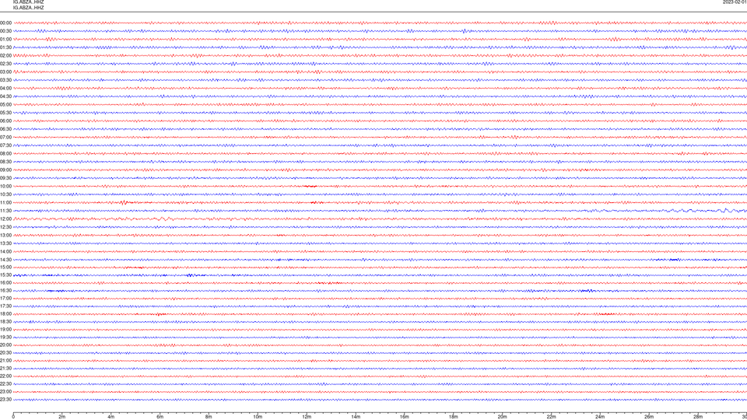
Task: Click the 15:00 time label
Action: (5, 267)
